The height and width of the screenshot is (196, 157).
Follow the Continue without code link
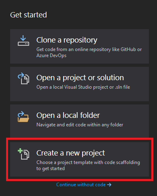point(81,185)
